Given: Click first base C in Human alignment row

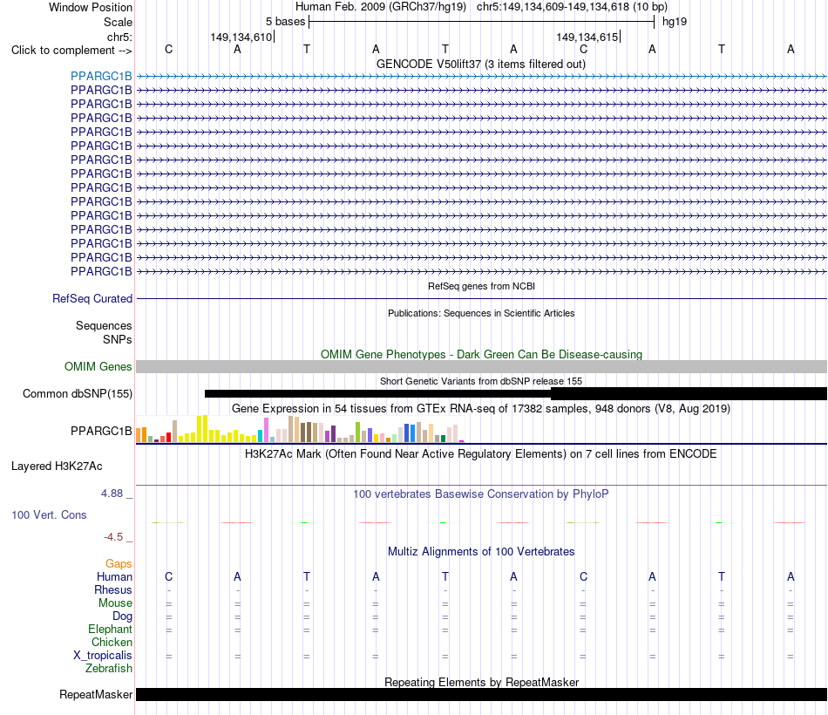Looking at the screenshot, I should point(168,576).
